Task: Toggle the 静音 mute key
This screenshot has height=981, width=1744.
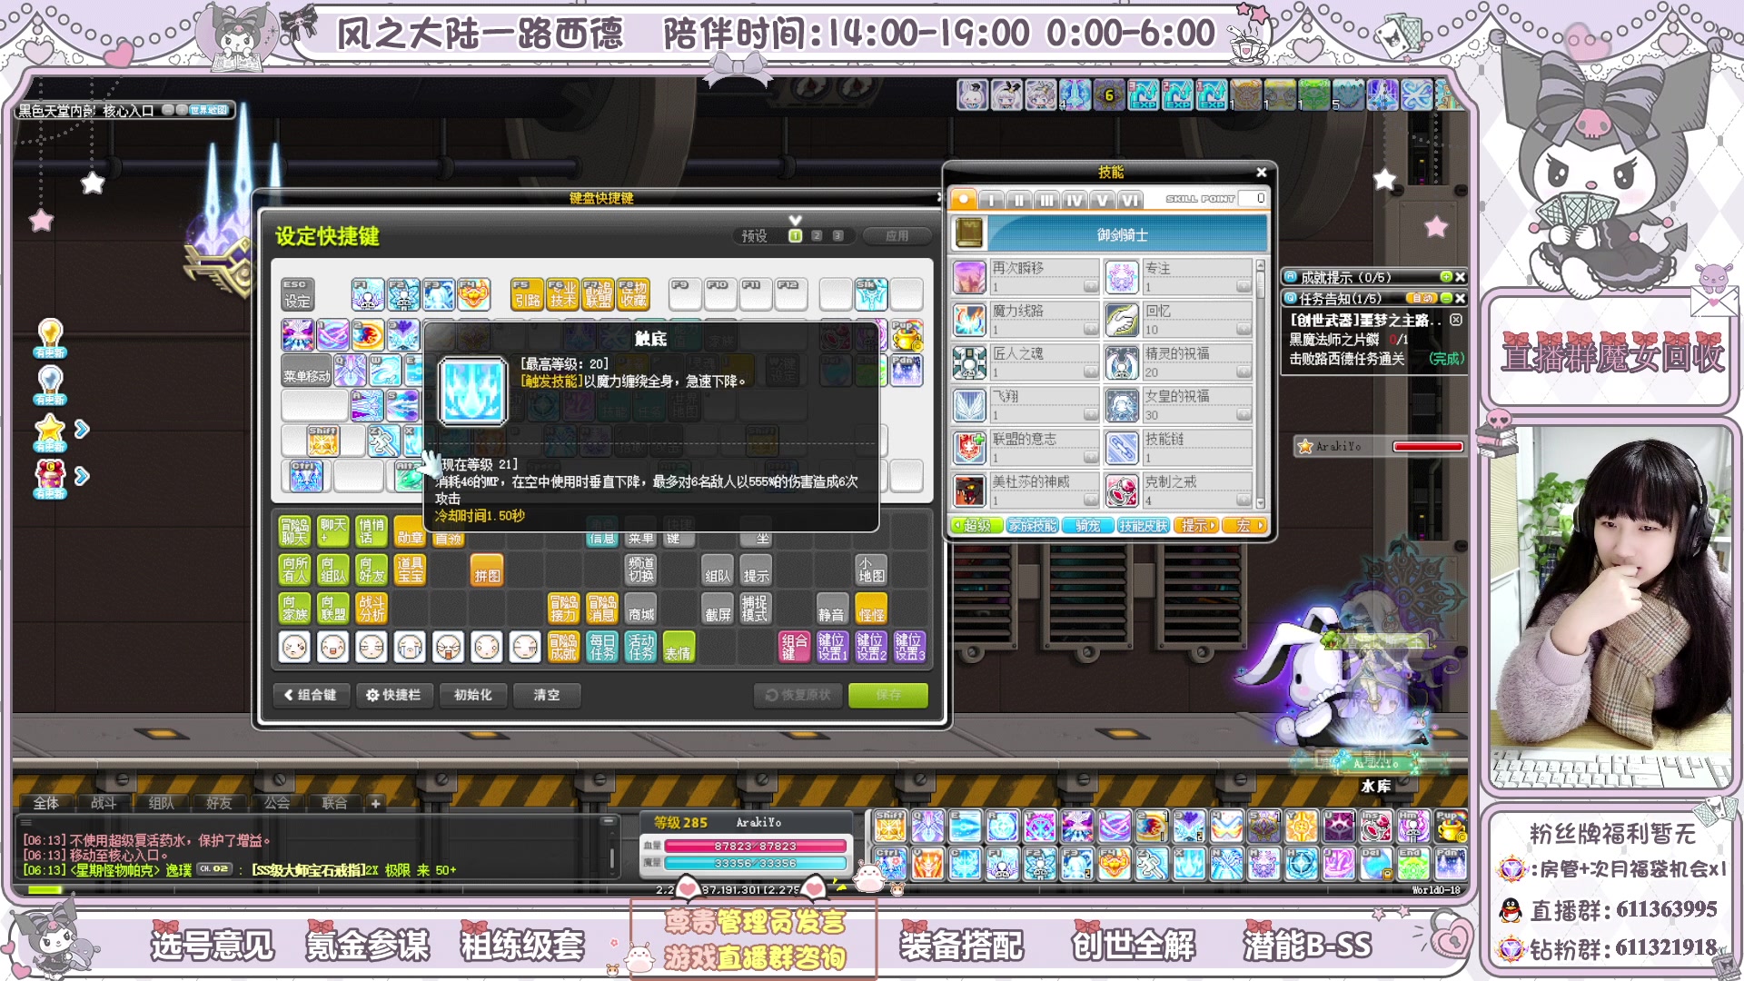Action: pyautogui.click(x=831, y=609)
